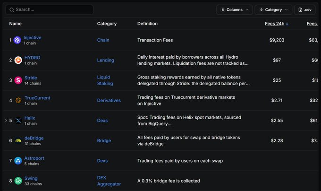Viewport: 321px width, 191px height.
Task: Click 'A 0.3% bridge fee is collected' text
Action: [x=169, y=181]
